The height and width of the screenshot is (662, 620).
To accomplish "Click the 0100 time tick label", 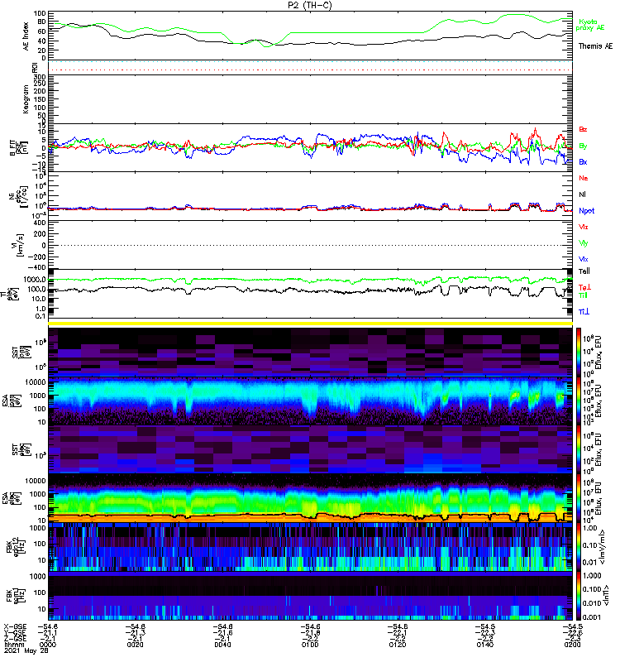I will click(x=310, y=645).
